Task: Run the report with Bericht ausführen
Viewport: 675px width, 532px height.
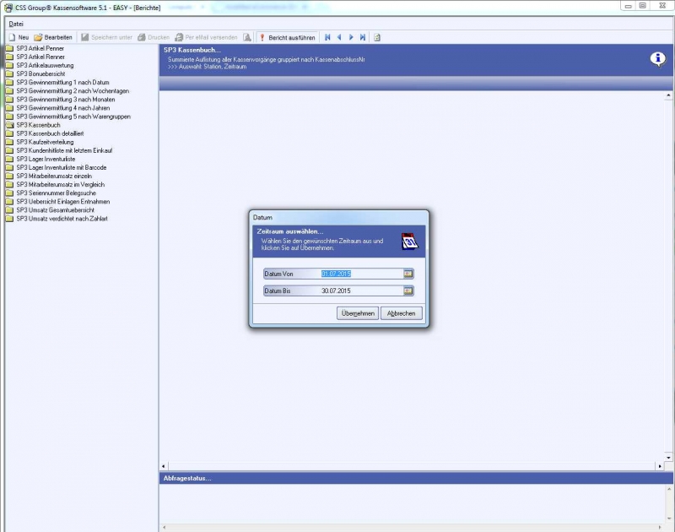Action: pos(287,37)
